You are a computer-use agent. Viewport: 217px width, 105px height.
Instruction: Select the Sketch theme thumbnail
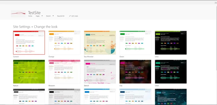coord(100,72)
